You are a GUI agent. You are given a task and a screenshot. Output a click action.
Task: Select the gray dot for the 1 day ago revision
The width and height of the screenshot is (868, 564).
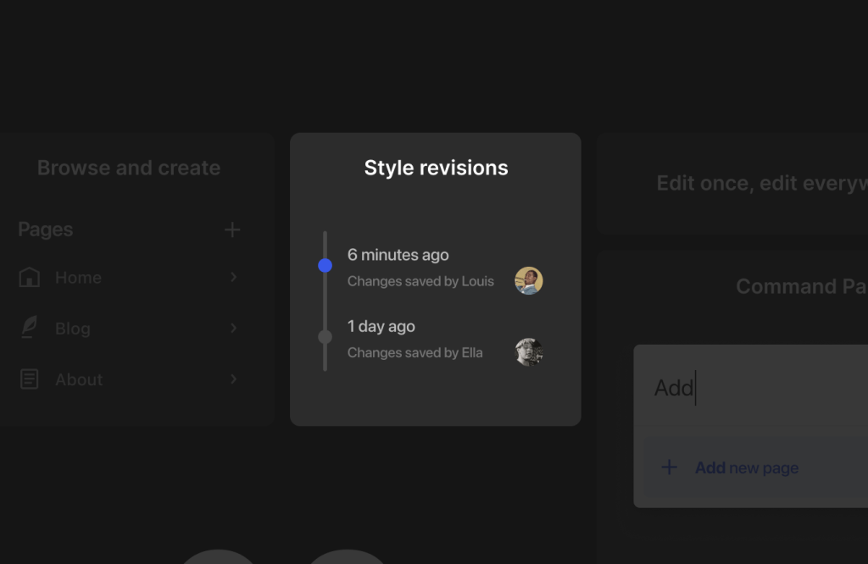(x=325, y=336)
